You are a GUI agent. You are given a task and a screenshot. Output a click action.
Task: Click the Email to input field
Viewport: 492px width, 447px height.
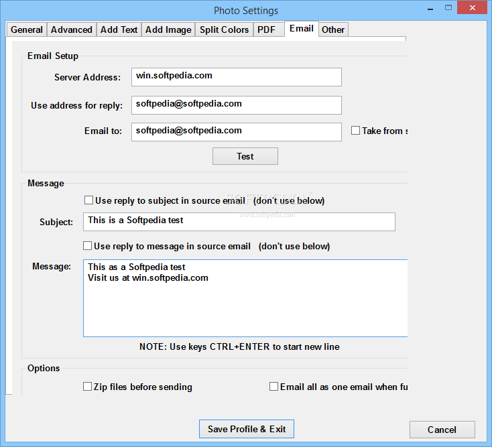236,132
